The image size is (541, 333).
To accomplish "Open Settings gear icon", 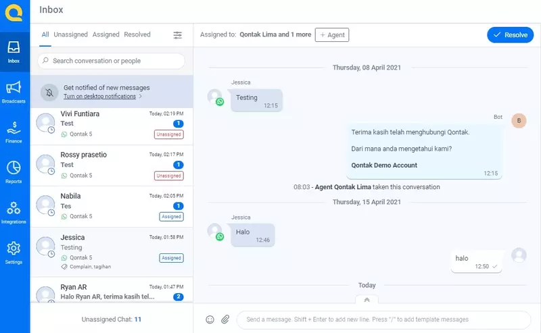I will coord(14,251).
